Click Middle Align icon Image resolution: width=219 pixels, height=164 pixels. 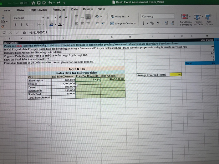point(82,17)
